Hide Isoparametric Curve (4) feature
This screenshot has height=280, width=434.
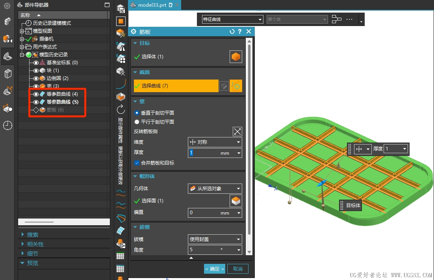point(36,95)
